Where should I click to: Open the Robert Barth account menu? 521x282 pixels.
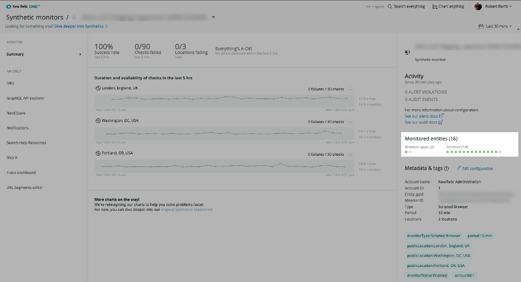(499, 6)
